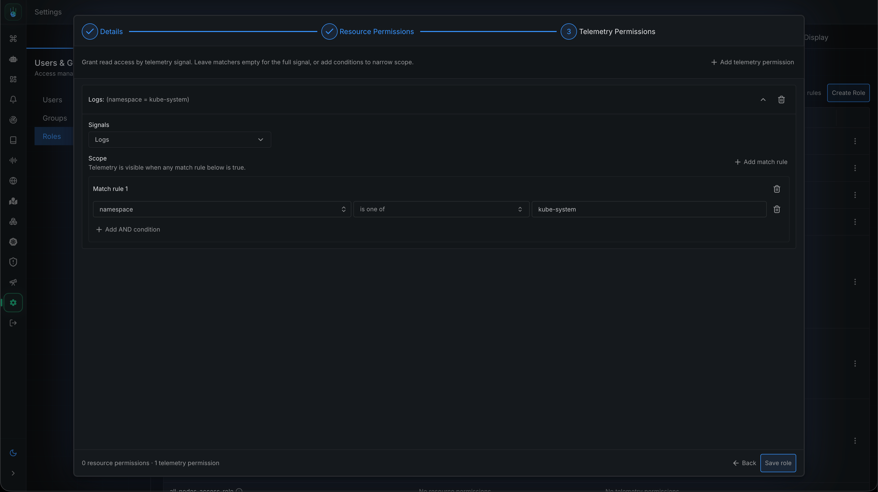Open the cubes cluster icon in the sidebar
The image size is (878, 492).
click(x=13, y=222)
